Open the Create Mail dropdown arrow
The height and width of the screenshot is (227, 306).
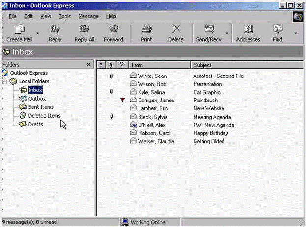tap(38, 33)
